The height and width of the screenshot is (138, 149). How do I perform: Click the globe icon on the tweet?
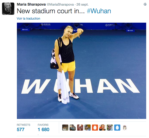145,4
